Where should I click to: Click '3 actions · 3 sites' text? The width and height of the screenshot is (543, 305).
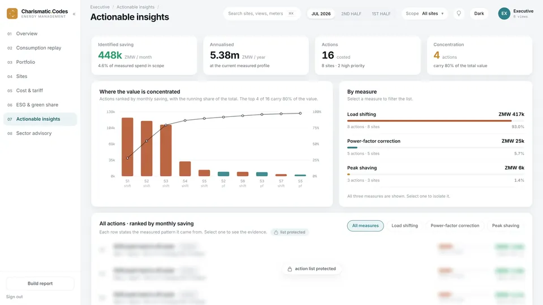pyautogui.click(x=363, y=180)
